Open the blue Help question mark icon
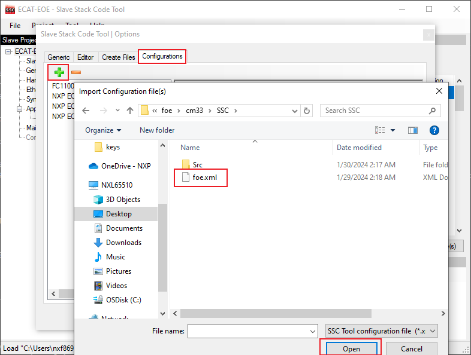Image resolution: width=471 pixels, height=355 pixels. (x=434, y=130)
